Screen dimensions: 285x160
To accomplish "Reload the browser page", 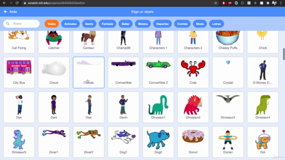I will point(17,3).
